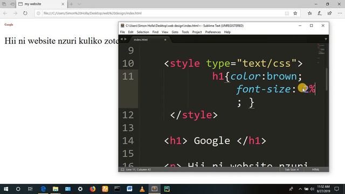
Task: Click the volume icon in system tray
Action: pyautogui.click(x=312, y=189)
